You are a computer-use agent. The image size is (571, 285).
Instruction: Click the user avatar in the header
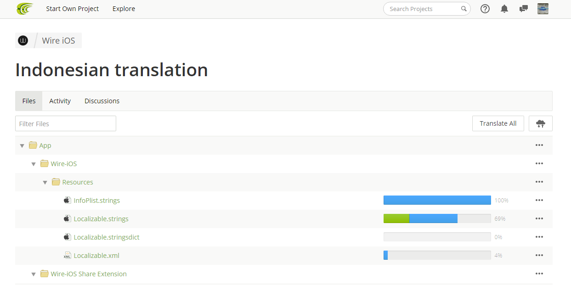click(543, 9)
